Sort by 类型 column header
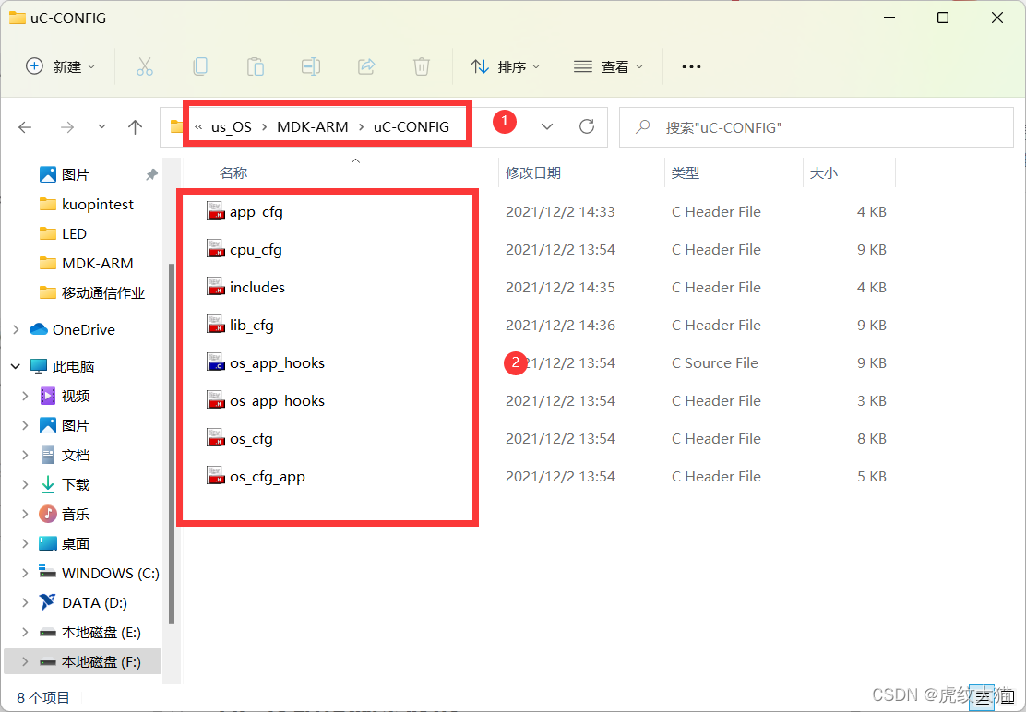Screen dimensions: 1026x712 pyautogui.click(x=686, y=173)
